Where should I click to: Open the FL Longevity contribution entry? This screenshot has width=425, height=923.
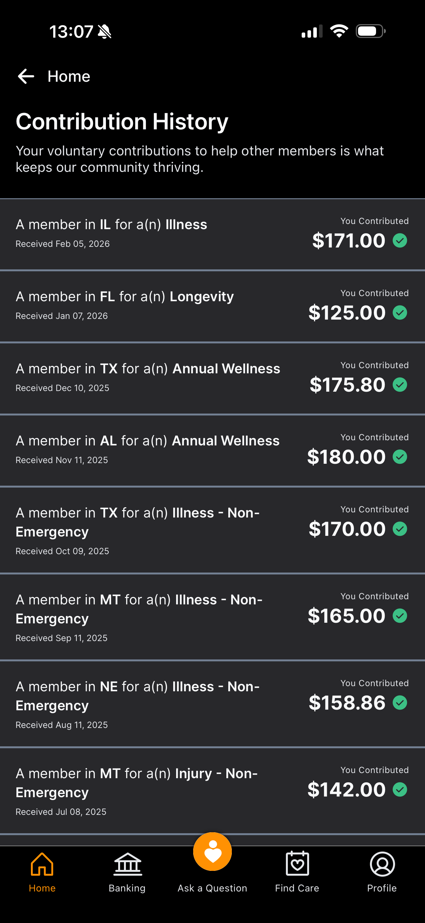click(x=212, y=306)
